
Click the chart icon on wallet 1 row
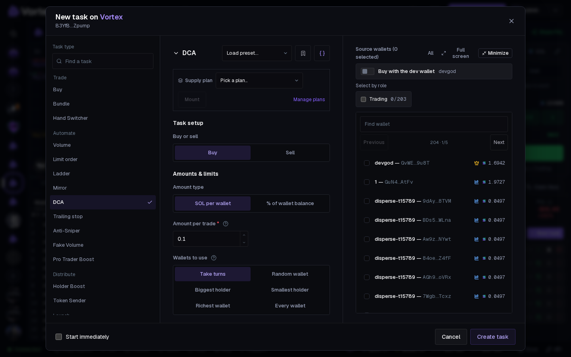pos(477,182)
